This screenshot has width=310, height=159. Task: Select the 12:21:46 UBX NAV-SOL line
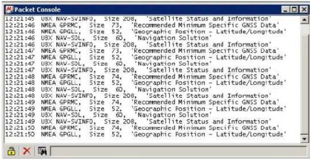click(x=108, y=38)
